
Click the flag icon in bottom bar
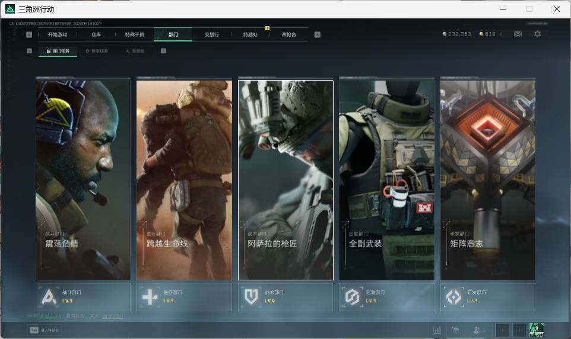click(x=456, y=330)
